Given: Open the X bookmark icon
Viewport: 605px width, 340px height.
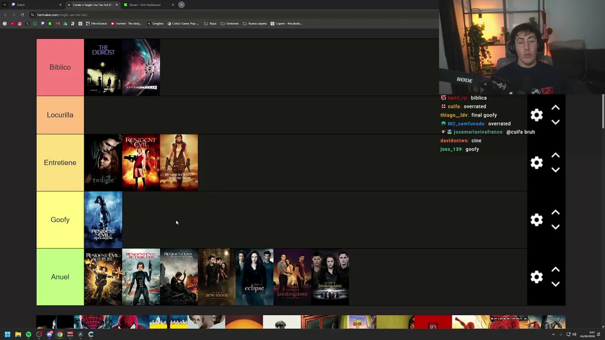Looking at the screenshot, I should 27,24.
